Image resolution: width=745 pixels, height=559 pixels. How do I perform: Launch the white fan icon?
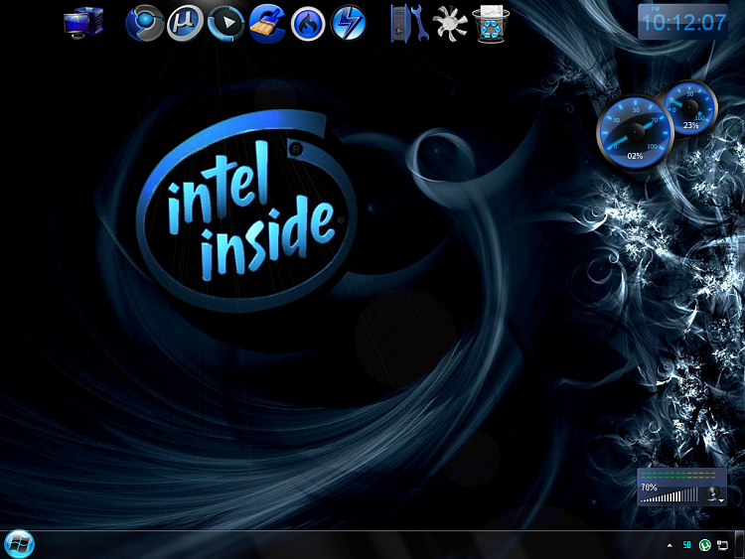[x=450, y=23]
